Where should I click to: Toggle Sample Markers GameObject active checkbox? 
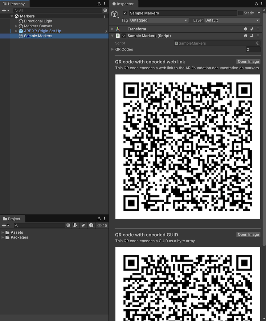pyautogui.click(x=125, y=13)
